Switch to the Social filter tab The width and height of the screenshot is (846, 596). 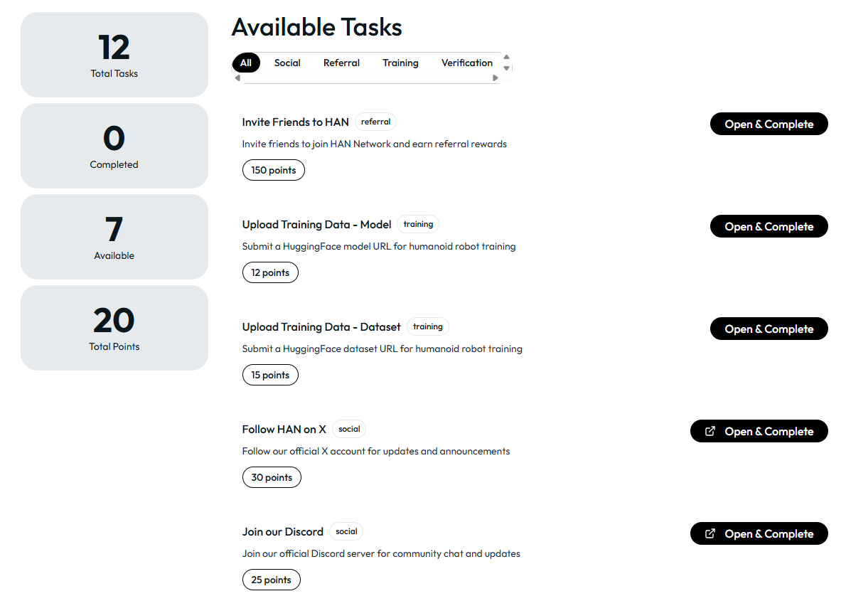[287, 63]
